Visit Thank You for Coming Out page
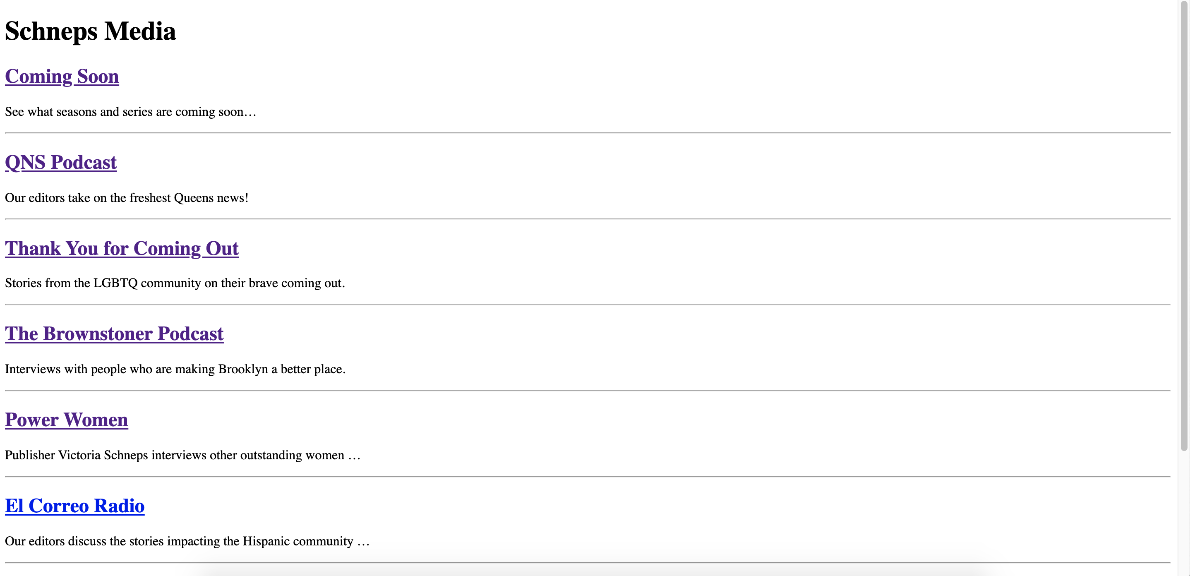 coord(122,249)
